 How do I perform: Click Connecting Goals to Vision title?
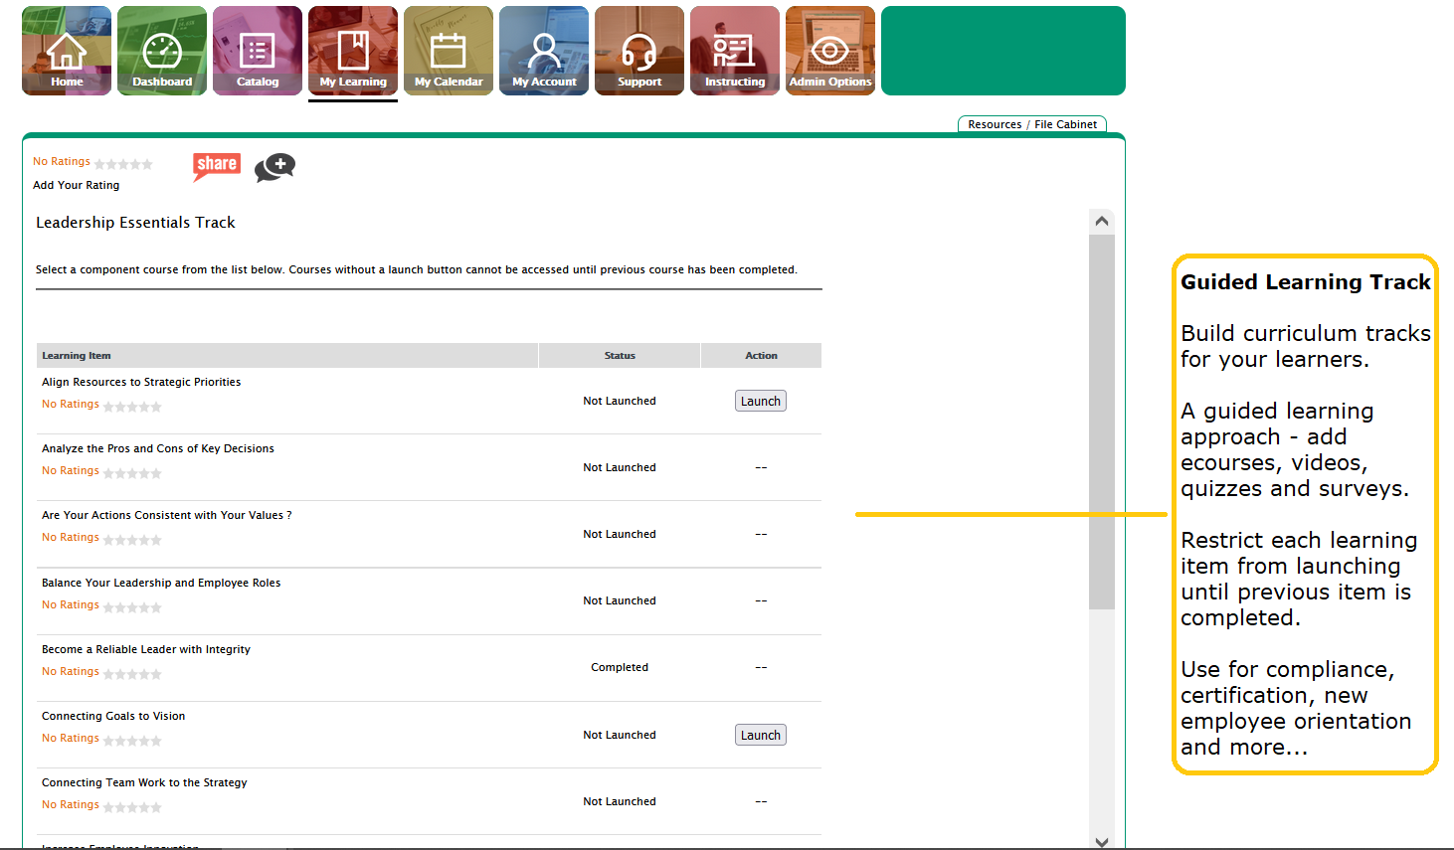(113, 716)
